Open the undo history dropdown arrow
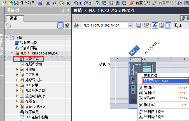The width and height of the screenshot is (189, 121). 81,3
